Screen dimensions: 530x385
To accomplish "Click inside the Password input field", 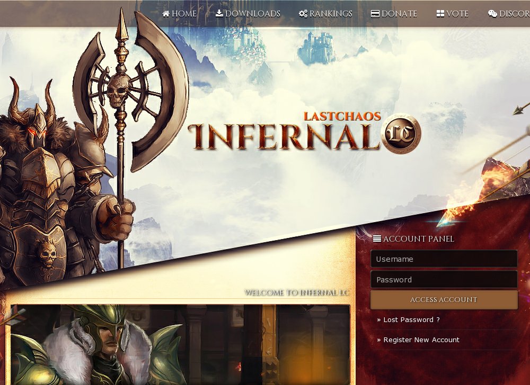I will [444, 279].
